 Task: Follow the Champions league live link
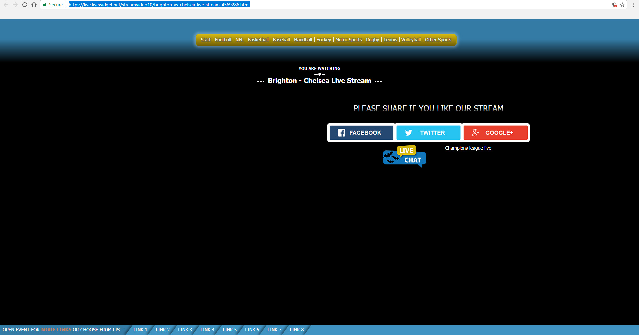point(468,148)
